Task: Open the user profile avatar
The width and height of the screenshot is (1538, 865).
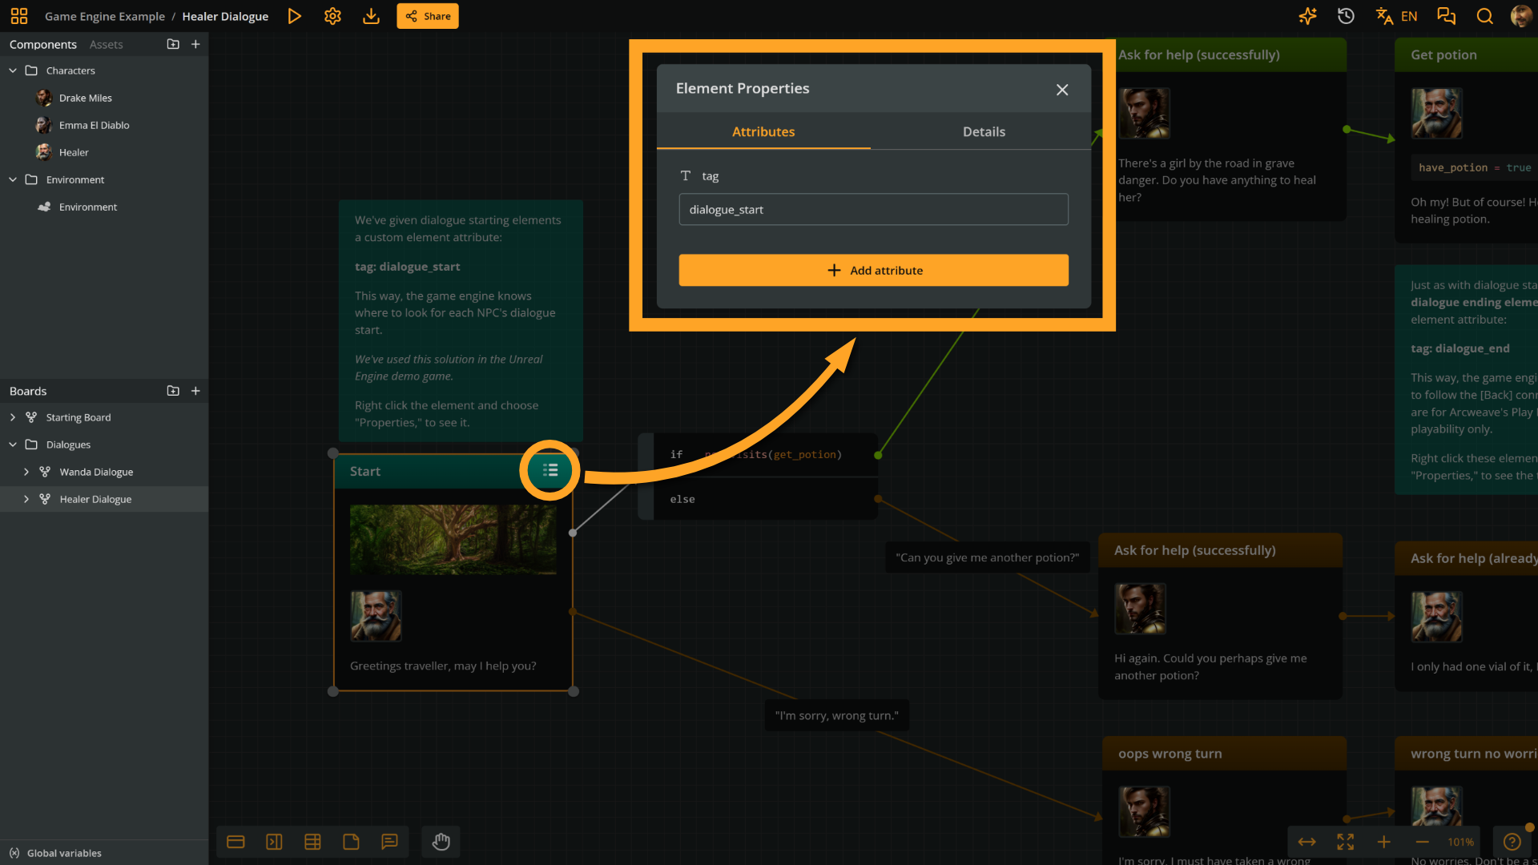Action: (1520, 16)
